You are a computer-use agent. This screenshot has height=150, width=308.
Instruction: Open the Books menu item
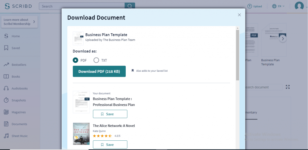[16, 76]
